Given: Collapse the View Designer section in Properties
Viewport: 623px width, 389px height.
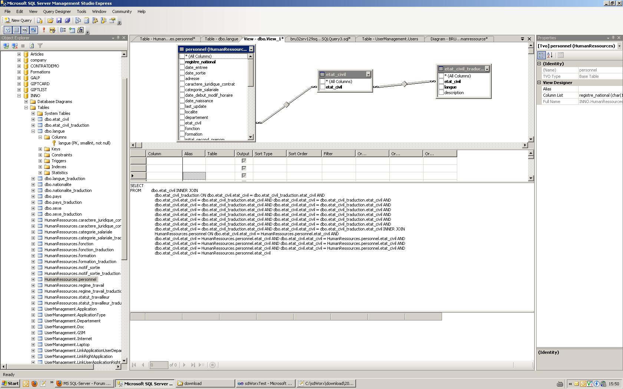Looking at the screenshot, I should pyautogui.click(x=539, y=83).
